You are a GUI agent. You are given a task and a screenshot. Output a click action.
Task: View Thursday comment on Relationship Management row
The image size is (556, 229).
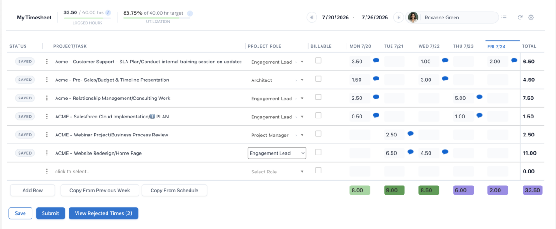tap(480, 97)
